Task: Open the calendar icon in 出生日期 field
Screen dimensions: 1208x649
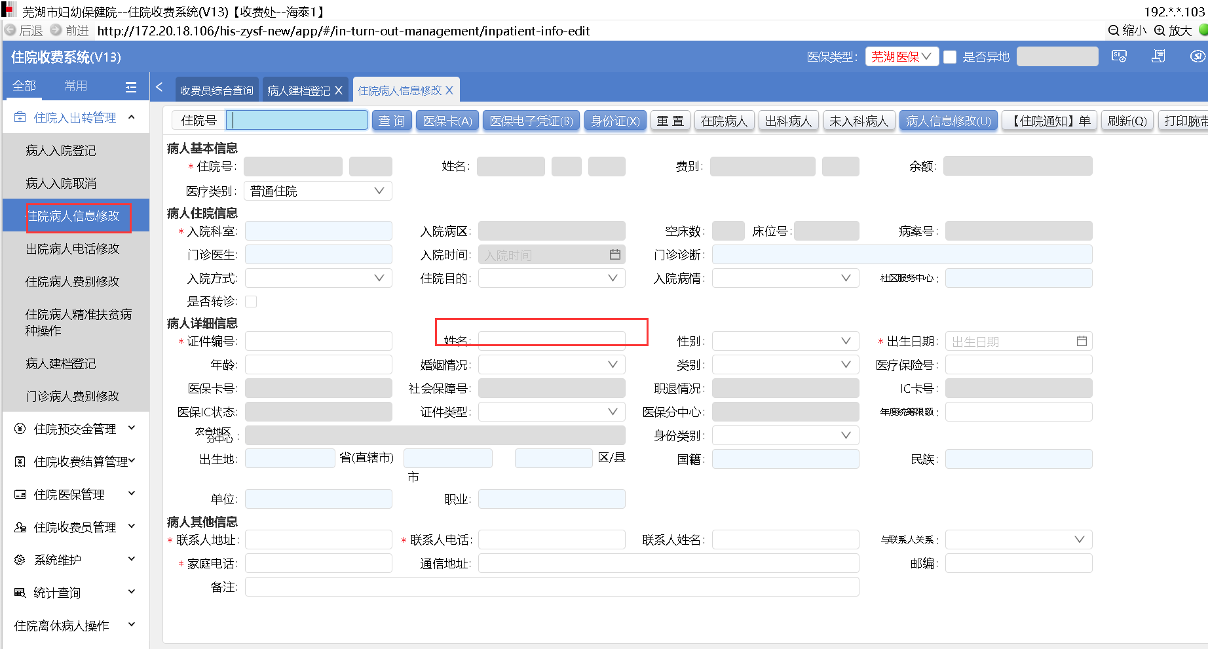Action: pyautogui.click(x=1082, y=341)
